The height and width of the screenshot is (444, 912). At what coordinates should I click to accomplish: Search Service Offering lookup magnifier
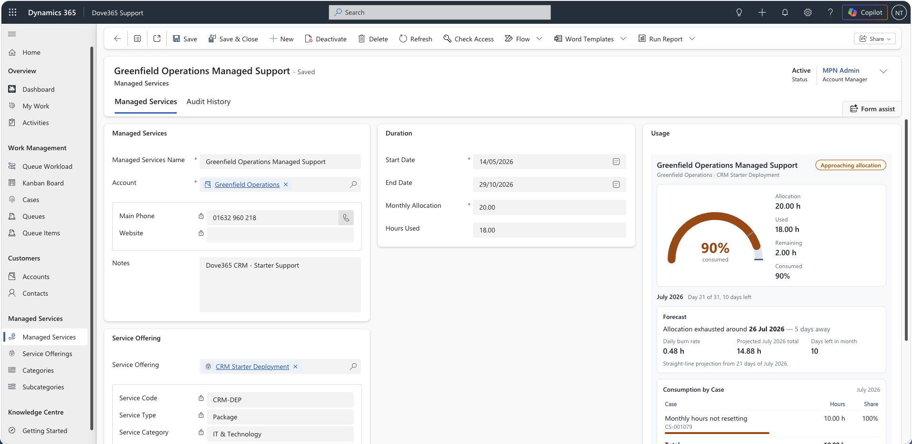[x=353, y=367]
